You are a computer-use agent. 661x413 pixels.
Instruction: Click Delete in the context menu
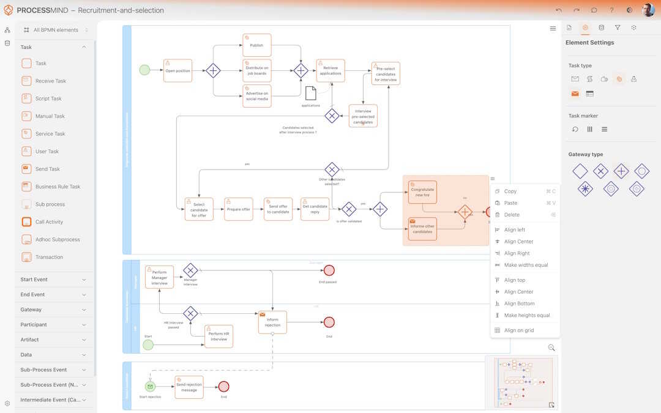coord(511,214)
